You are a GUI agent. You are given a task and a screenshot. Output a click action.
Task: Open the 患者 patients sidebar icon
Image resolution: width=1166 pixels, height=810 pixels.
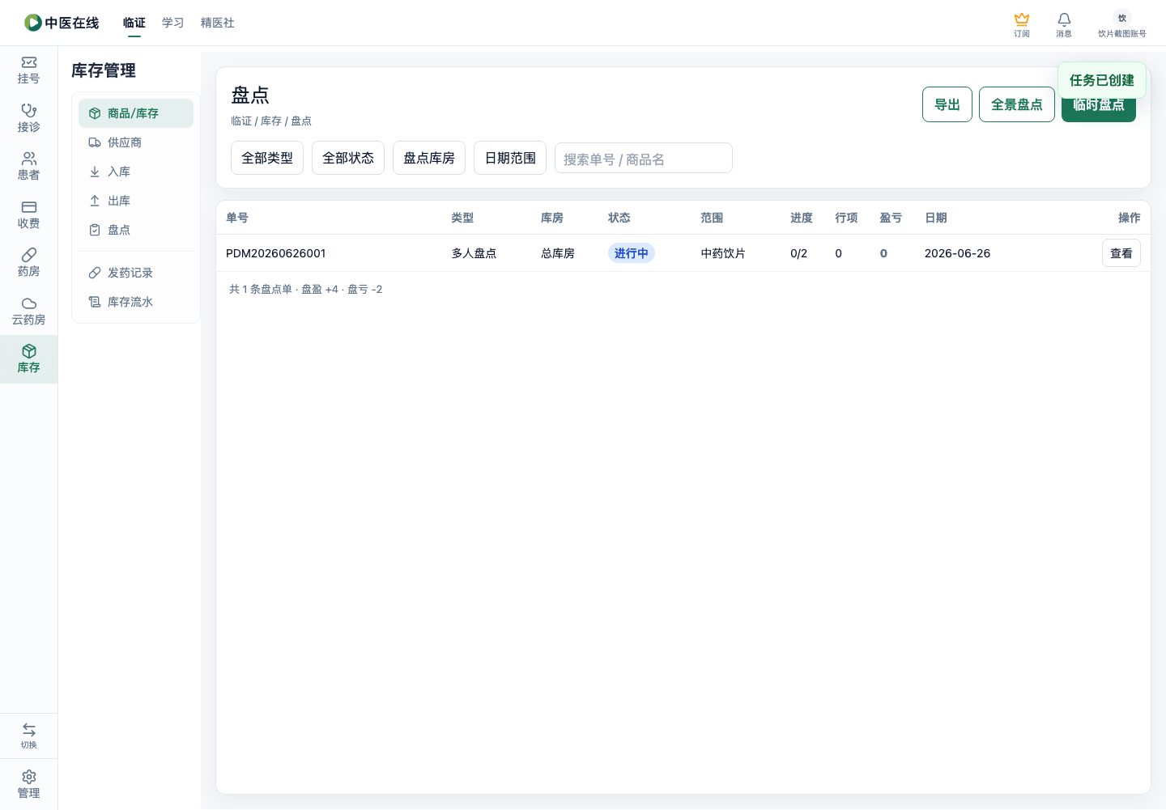(x=29, y=159)
